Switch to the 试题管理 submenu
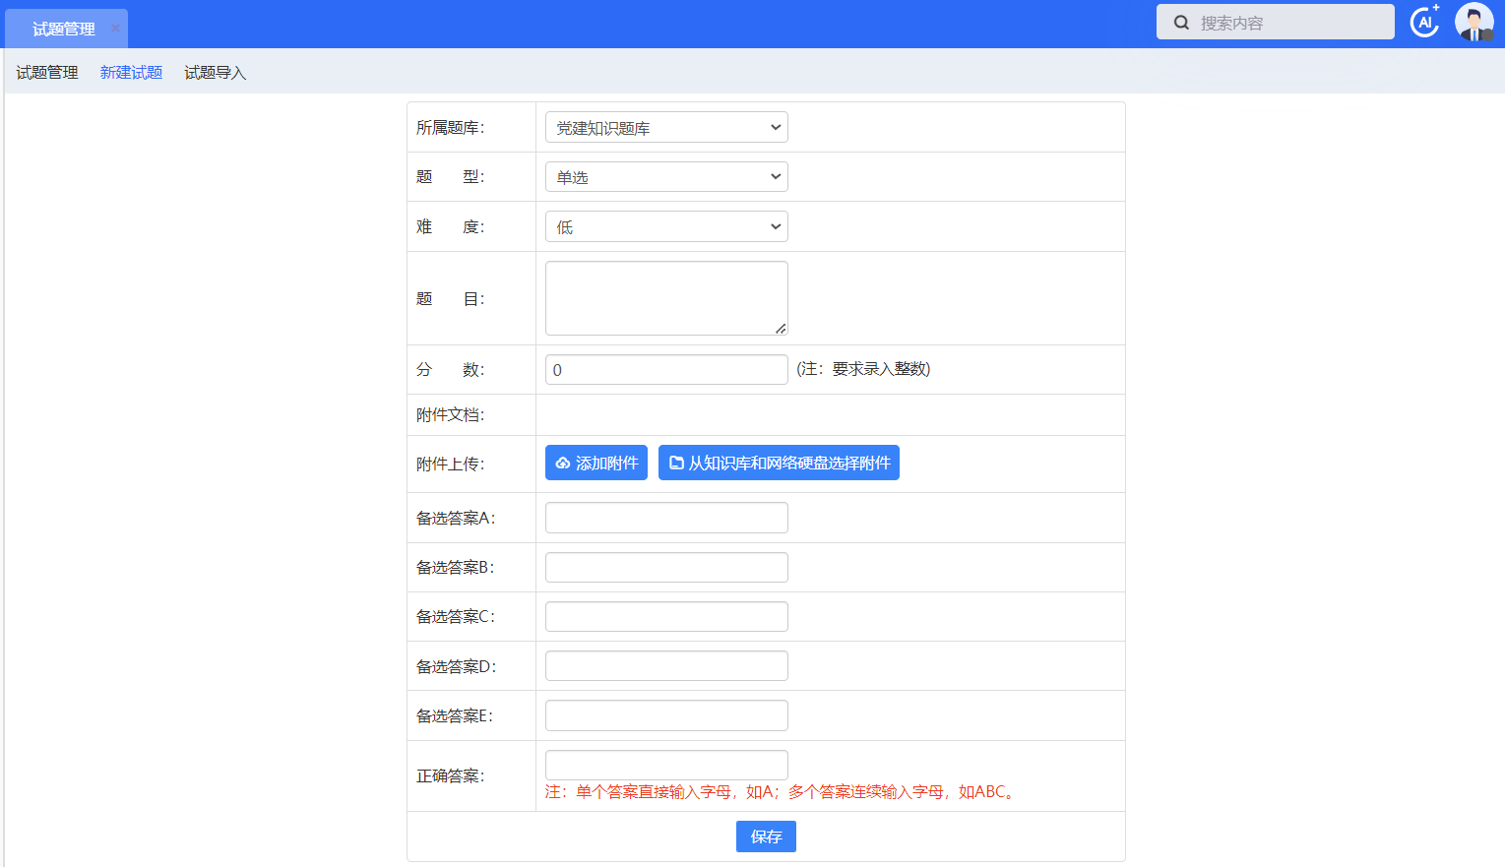The image size is (1505, 867). tap(47, 73)
